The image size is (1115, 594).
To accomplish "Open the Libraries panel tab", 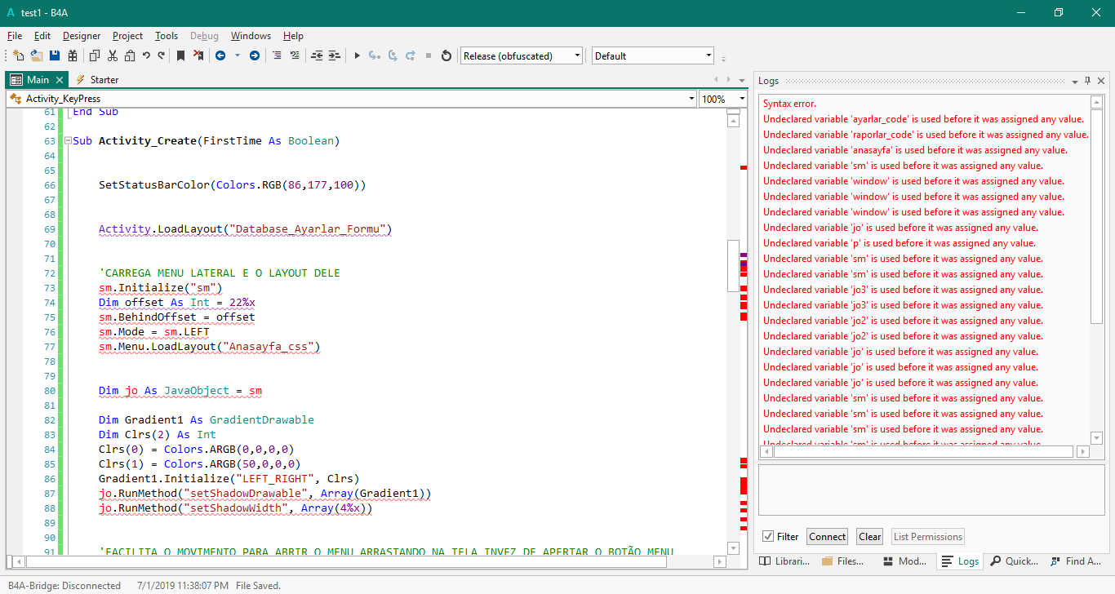I will (784, 561).
